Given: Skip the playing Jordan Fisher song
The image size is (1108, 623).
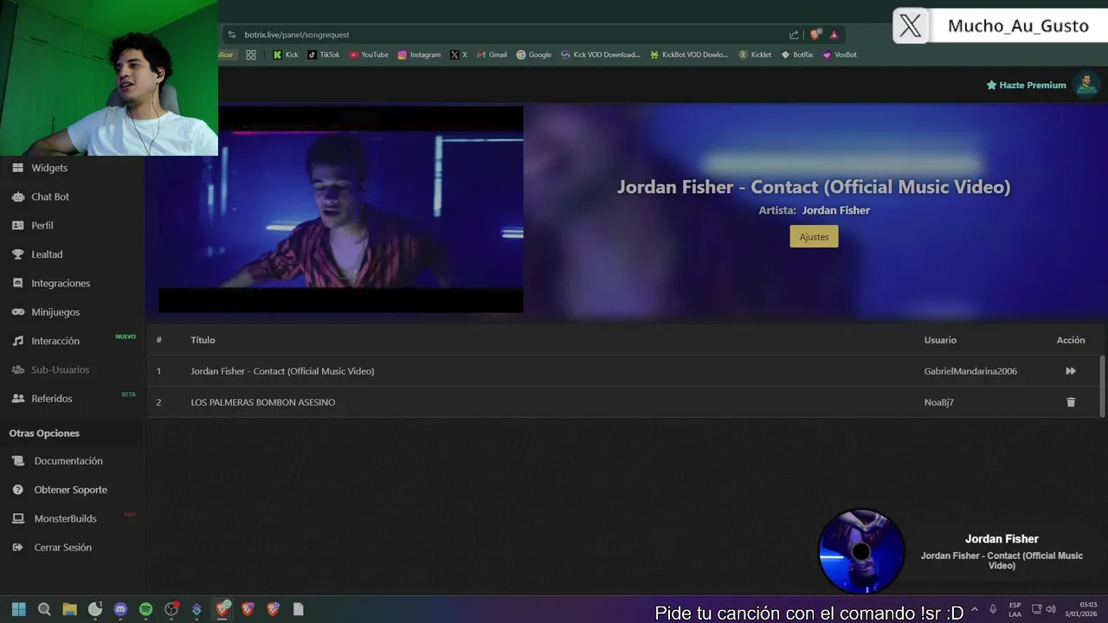Looking at the screenshot, I should [1071, 371].
